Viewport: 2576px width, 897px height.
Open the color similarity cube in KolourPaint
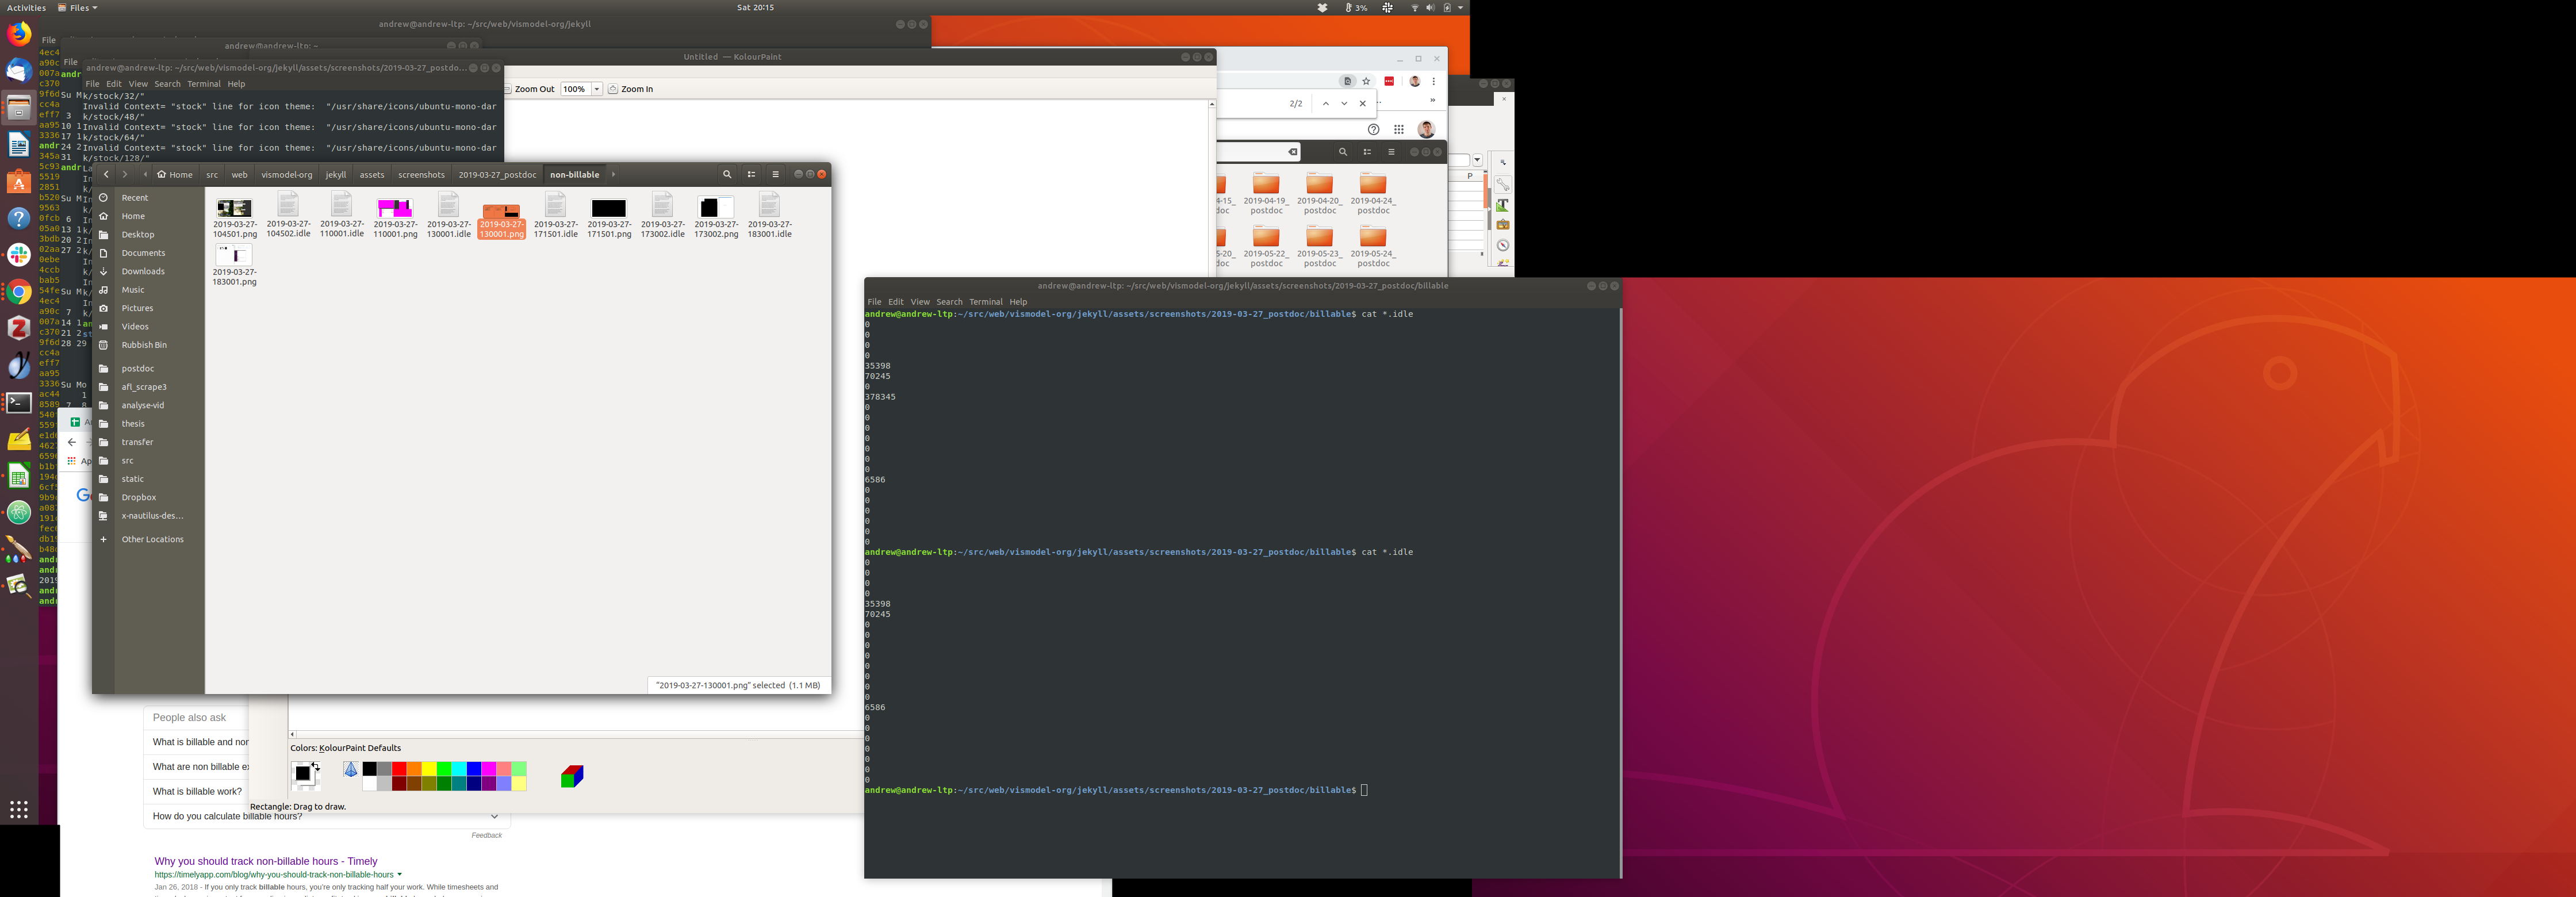[572, 776]
